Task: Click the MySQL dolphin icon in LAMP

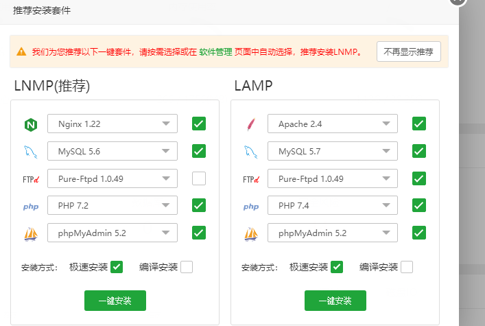Action: 251,152
